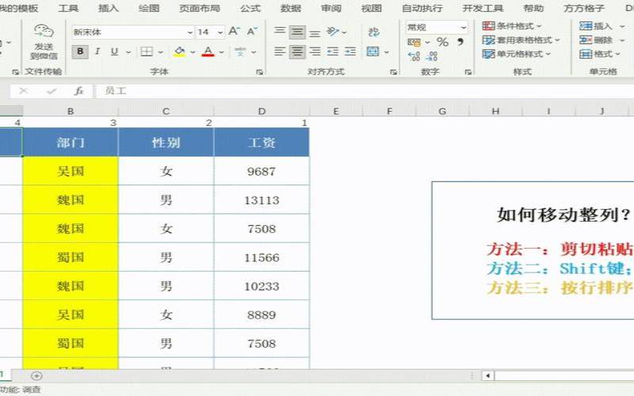The width and height of the screenshot is (634, 396).
Task: Click the 格式 button in cells group
Action: point(600,54)
